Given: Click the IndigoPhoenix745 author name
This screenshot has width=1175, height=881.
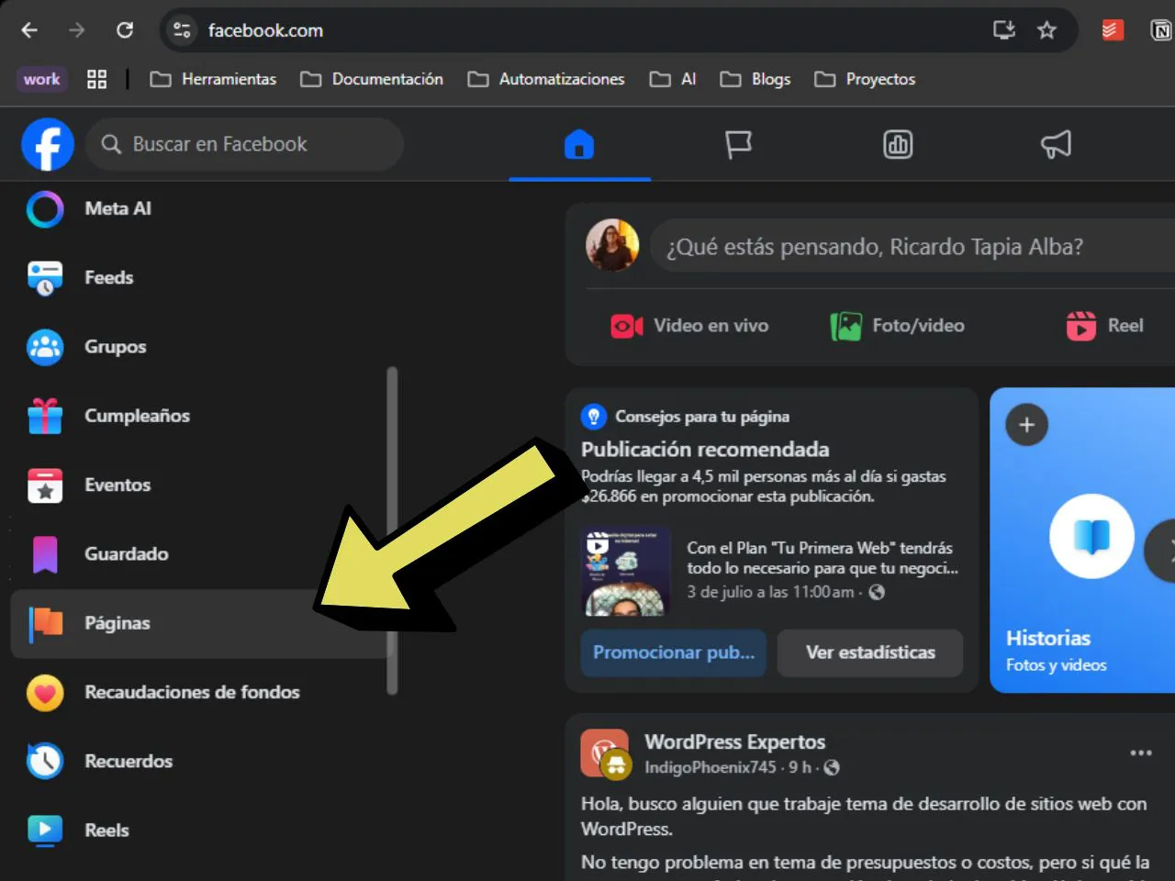Looking at the screenshot, I should point(711,767).
